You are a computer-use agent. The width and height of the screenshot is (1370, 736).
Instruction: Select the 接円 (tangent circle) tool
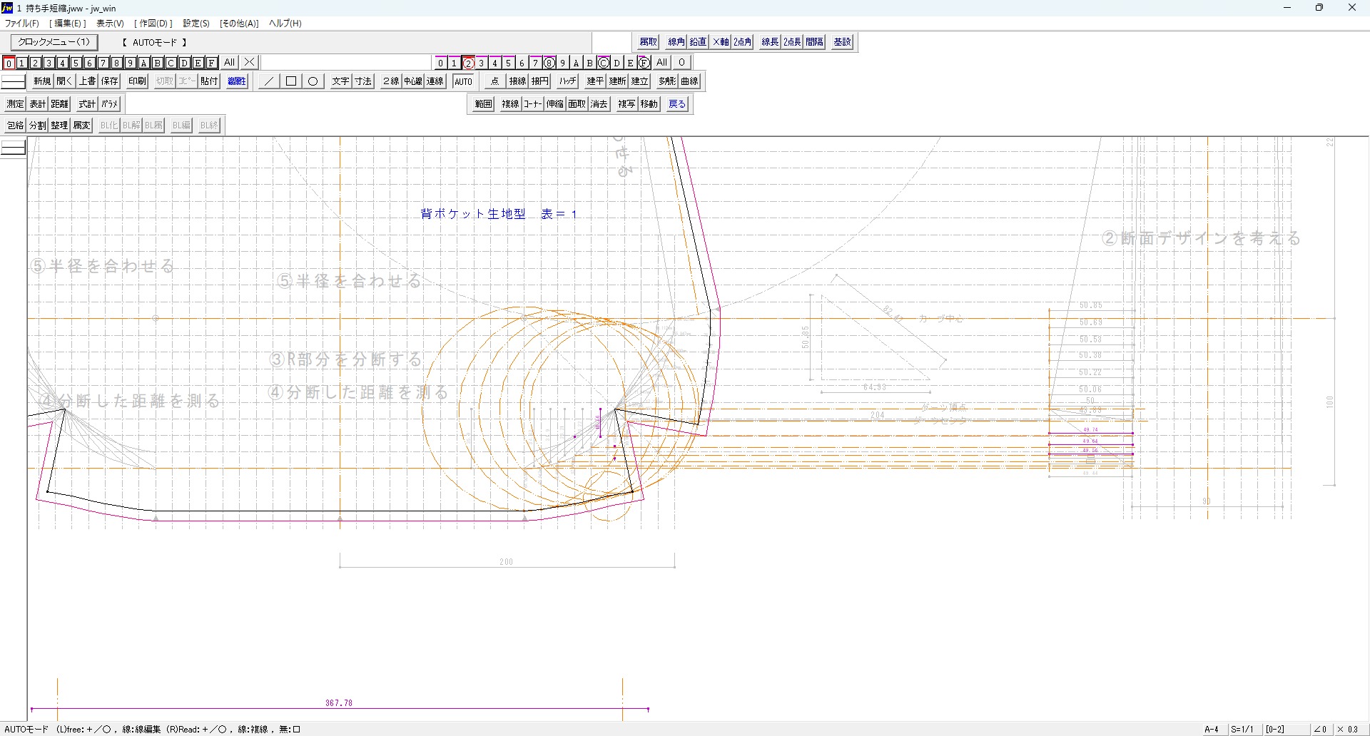[539, 81]
